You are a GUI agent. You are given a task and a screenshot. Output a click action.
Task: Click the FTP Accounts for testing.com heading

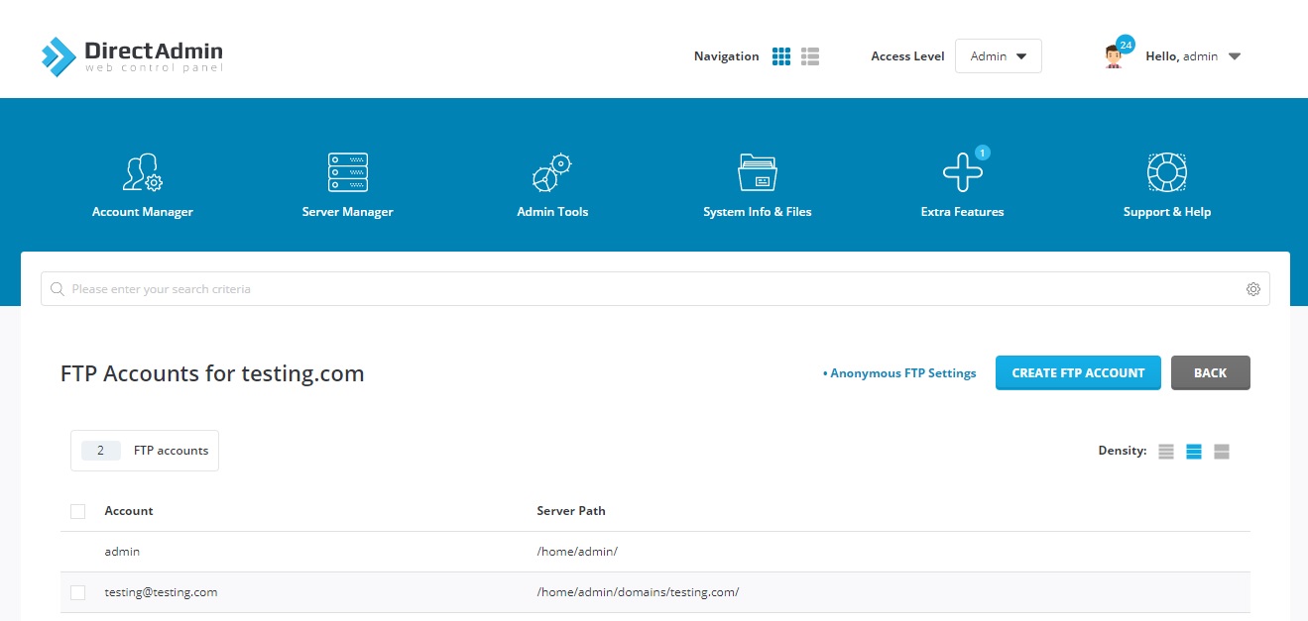[212, 373]
